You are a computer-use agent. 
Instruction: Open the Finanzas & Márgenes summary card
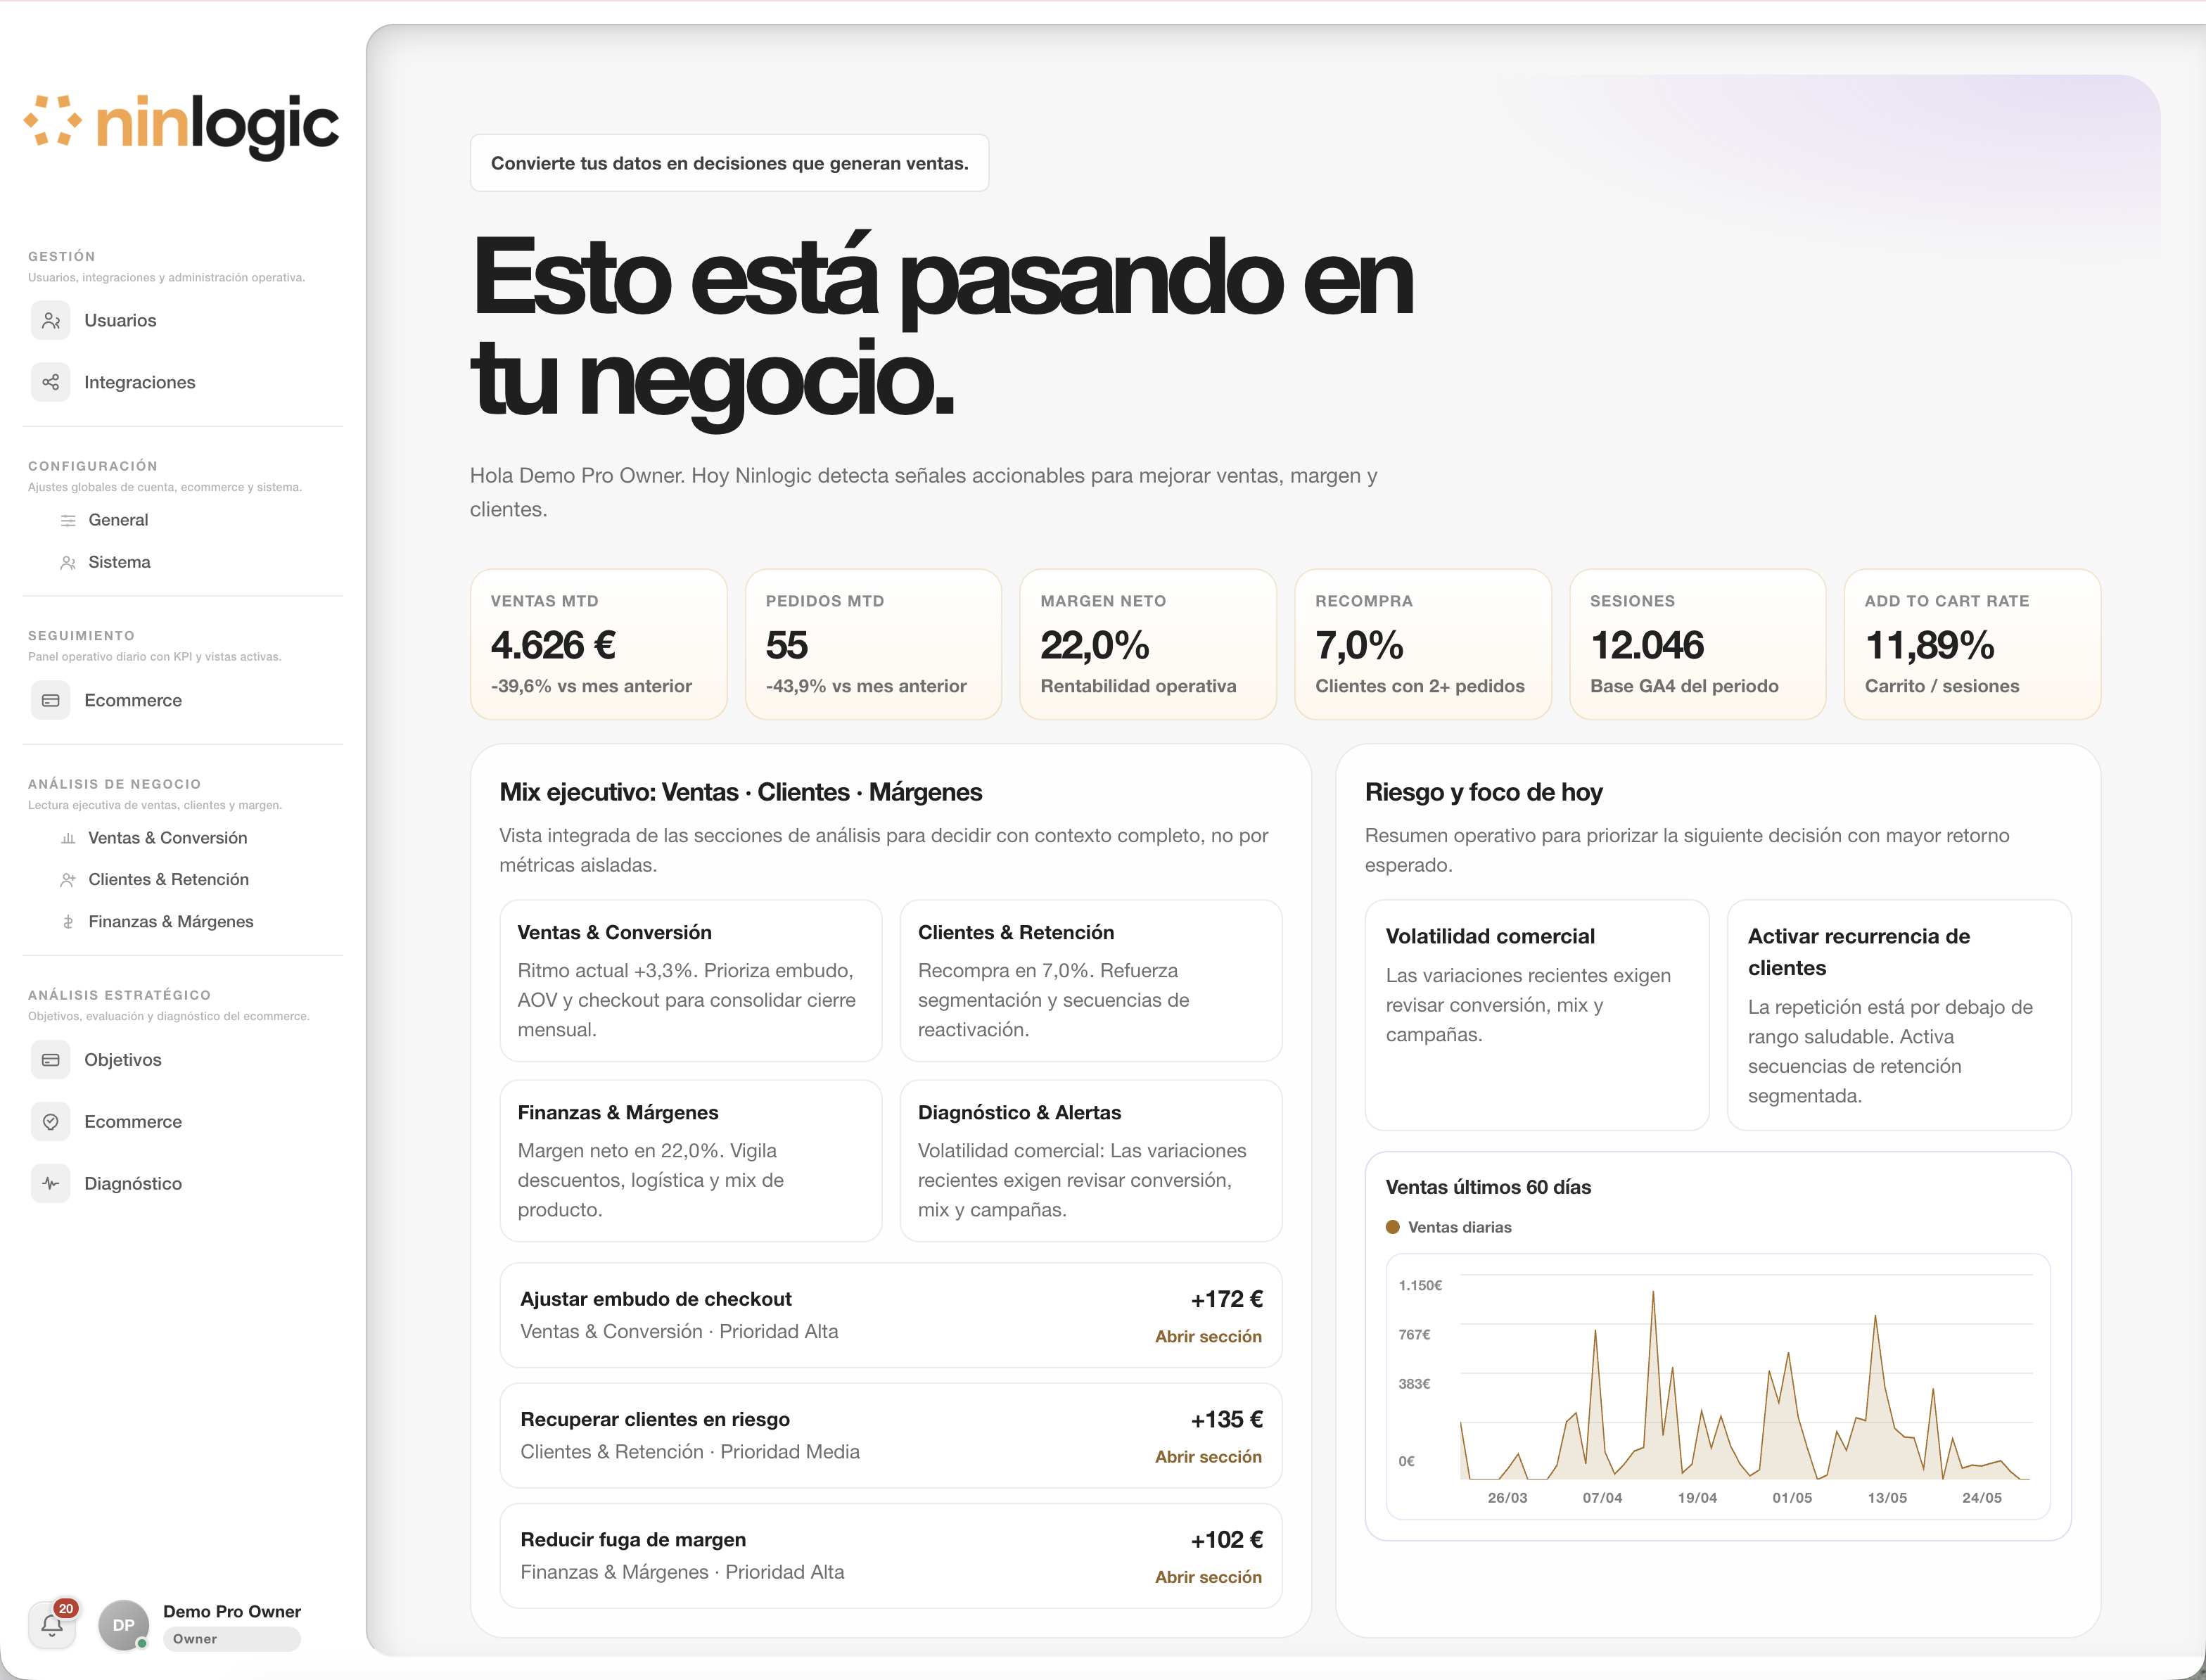pyautogui.click(x=691, y=1161)
